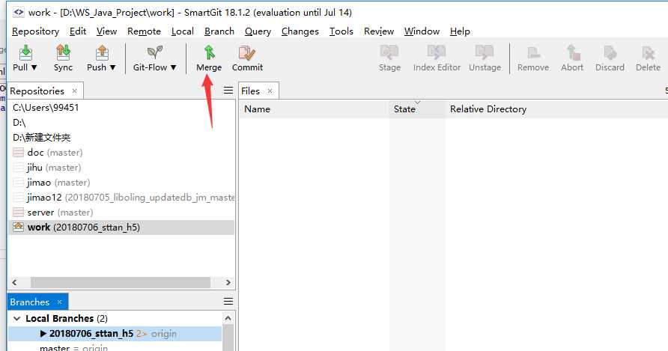Click the Unstage toolbar icon
This screenshot has height=351, width=668.
click(x=485, y=53)
